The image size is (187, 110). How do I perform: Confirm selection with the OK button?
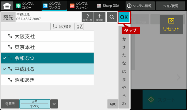pos(124,17)
